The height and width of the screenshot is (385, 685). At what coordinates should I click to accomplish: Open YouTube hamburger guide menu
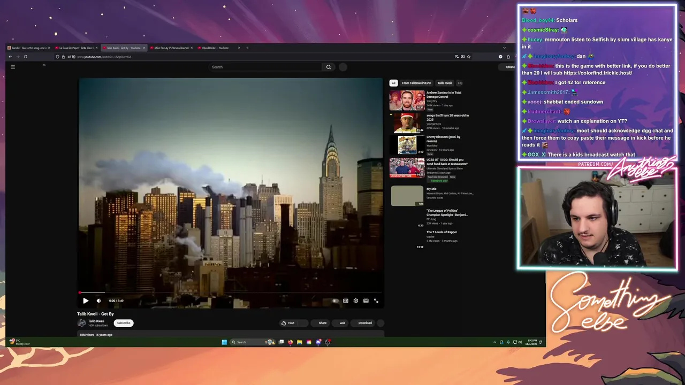tap(13, 67)
